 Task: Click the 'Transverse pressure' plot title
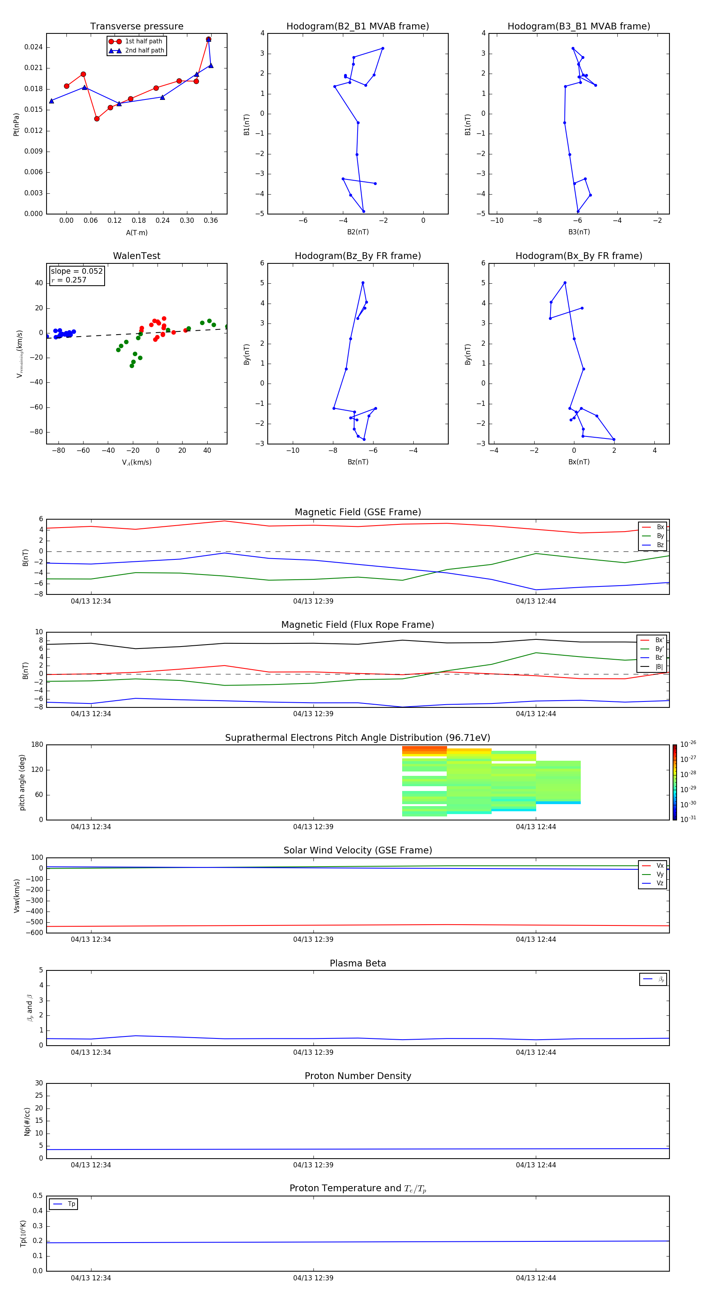coord(136,26)
